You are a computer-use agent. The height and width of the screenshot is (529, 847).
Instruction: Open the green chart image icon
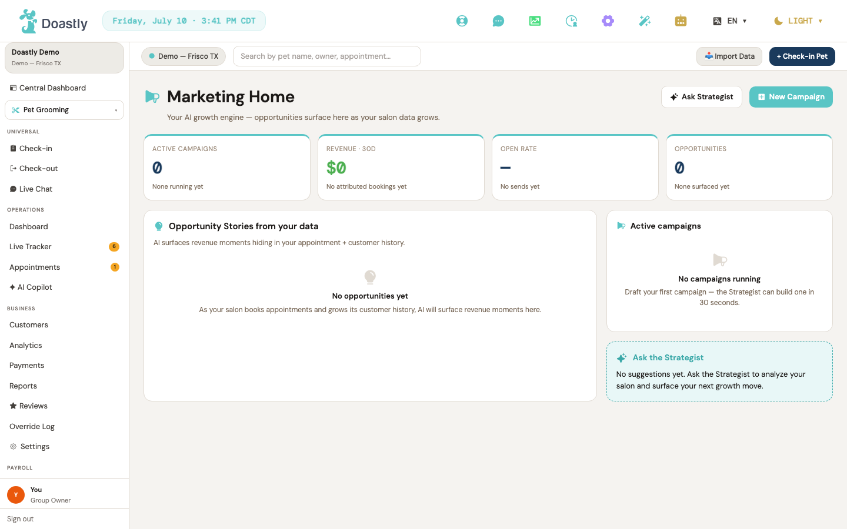pos(535,21)
